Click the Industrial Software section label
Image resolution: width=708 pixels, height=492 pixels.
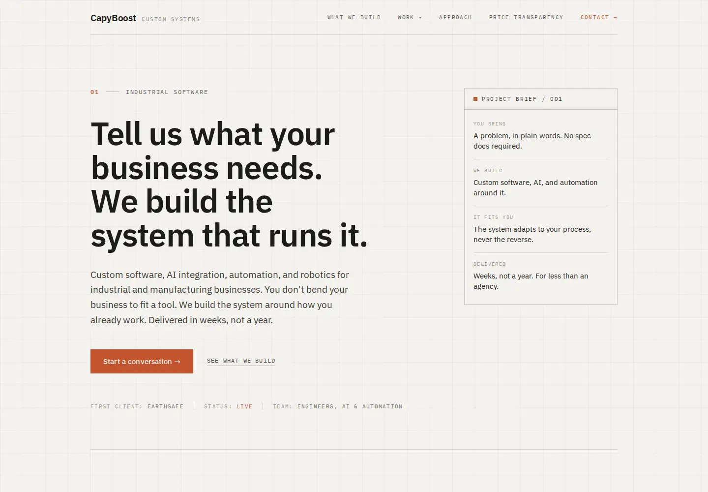pos(167,92)
